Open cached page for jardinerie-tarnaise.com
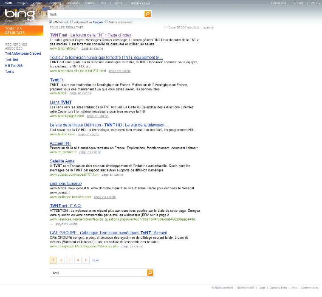 (105, 197)
